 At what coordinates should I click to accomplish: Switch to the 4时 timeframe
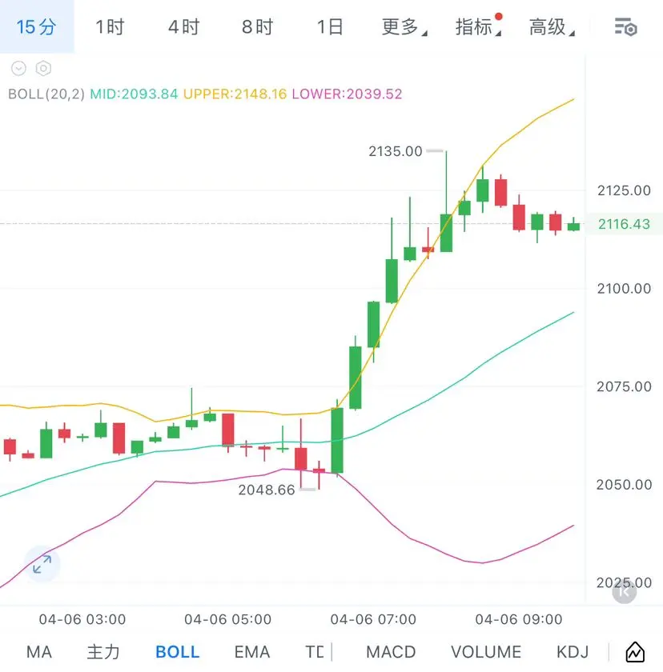pyautogui.click(x=183, y=26)
